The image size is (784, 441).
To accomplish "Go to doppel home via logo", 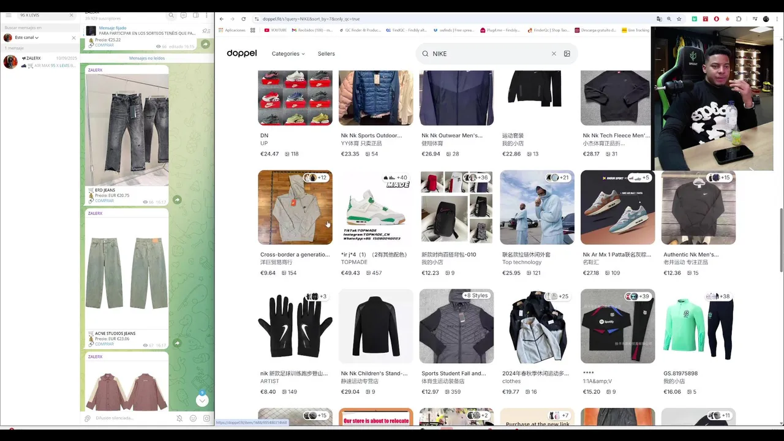I will (x=242, y=53).
